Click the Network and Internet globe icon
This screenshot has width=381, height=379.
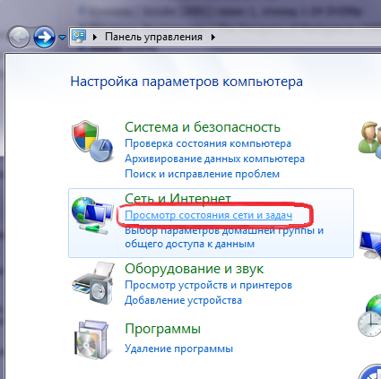pos(92,214)
